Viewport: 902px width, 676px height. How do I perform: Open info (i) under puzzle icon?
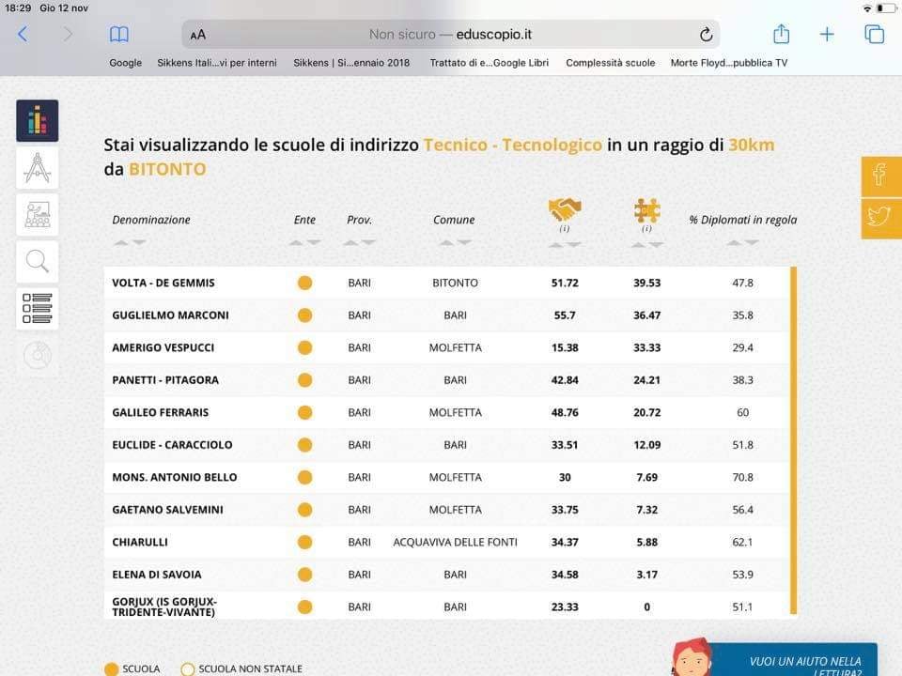[x=646, y=229]
